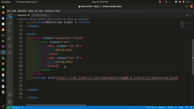Expand index.html breadcrumb
This screenshot has height=109, width=194.
23,19
